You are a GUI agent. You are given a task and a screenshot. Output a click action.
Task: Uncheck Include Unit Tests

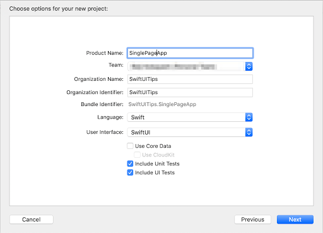(130, 164)
